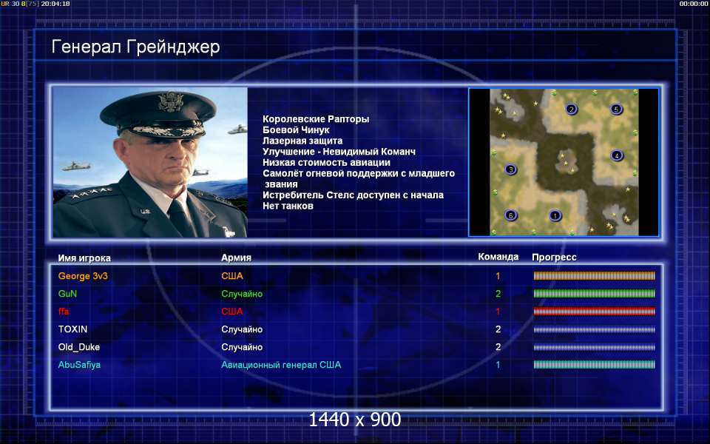Click the 20:04:18 clock readout
The height and width of the screenshot is (444, 710).
(x=55, y=4)
